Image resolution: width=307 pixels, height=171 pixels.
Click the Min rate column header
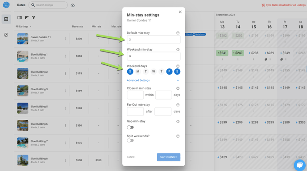96,27
